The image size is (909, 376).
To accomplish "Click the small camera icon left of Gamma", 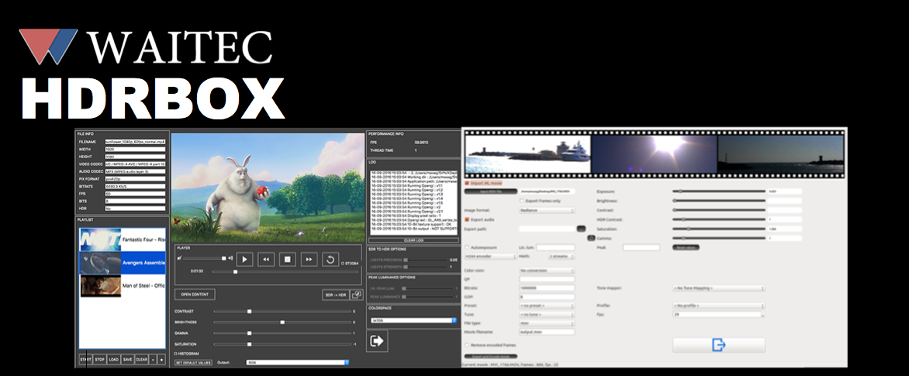I will point(591,237).
